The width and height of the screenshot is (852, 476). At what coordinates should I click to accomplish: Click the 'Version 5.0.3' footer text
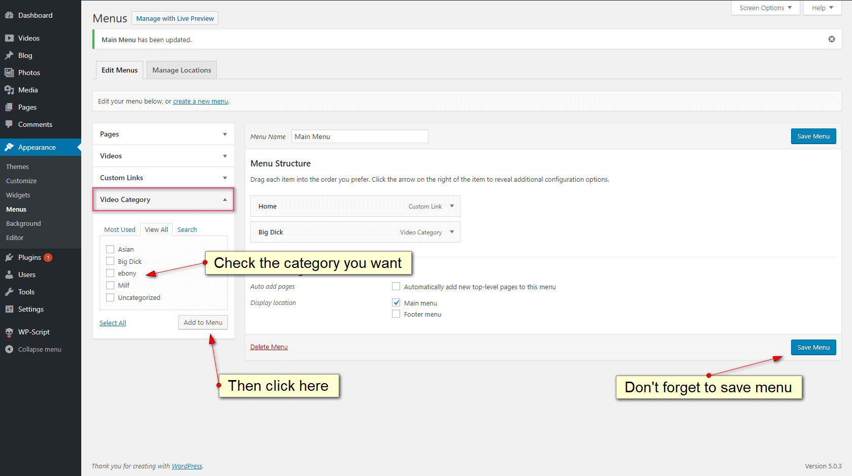coord(823,466)
